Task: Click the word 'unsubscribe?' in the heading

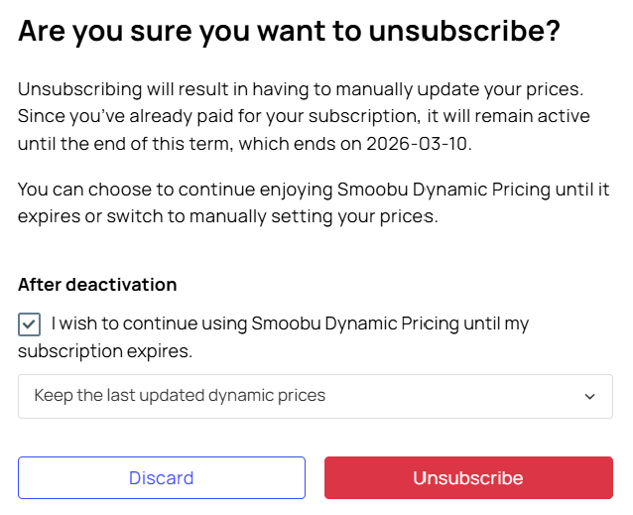Action: click(464, 31)
